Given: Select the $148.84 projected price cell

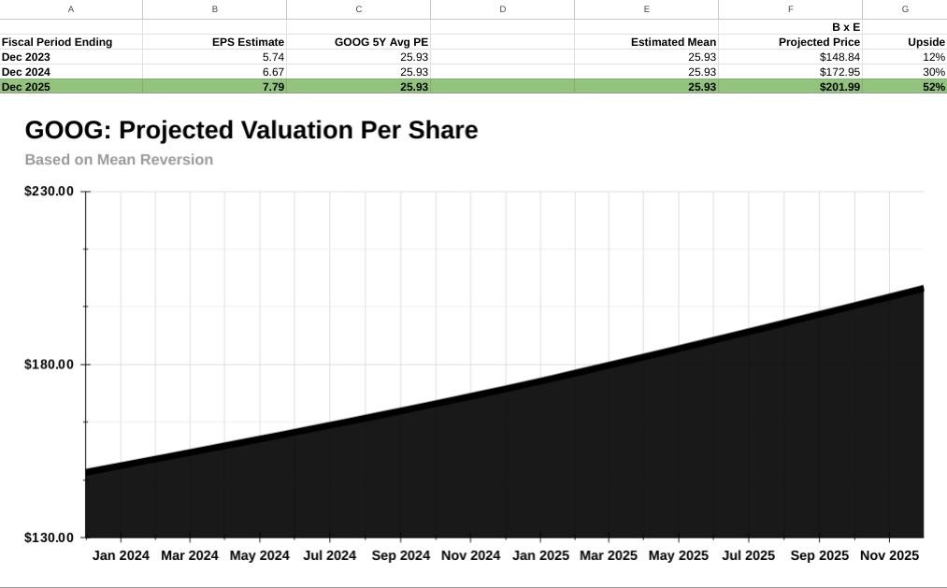Looking at the screenshot, I should pos(839,57).
